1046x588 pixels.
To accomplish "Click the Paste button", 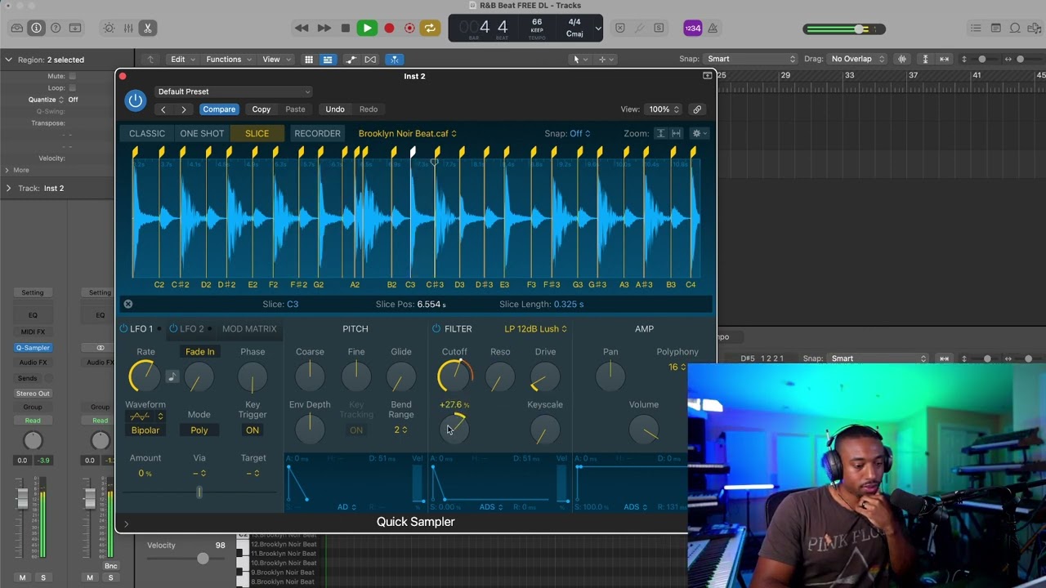I will tap(295, 109).
